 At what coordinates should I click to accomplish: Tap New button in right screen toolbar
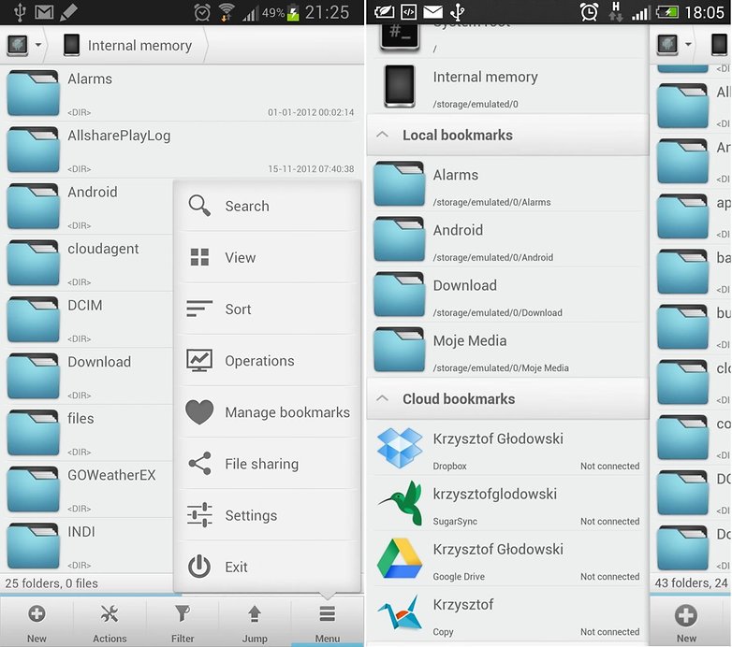coord(686,623)
